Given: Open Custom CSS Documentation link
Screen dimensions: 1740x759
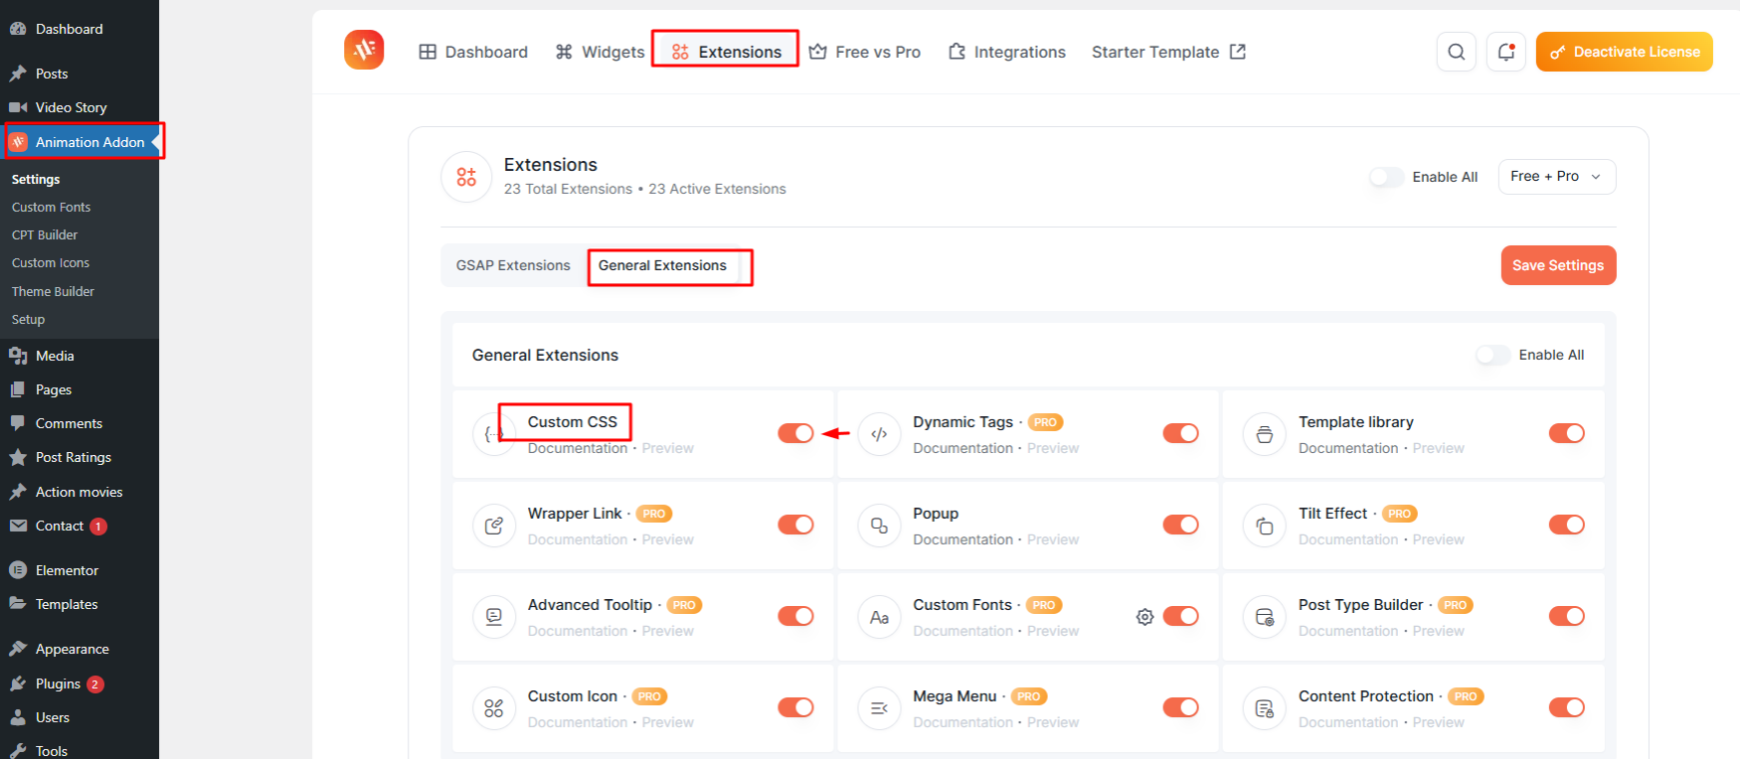Looking at the screenshot, I should [x=578, y=448].
